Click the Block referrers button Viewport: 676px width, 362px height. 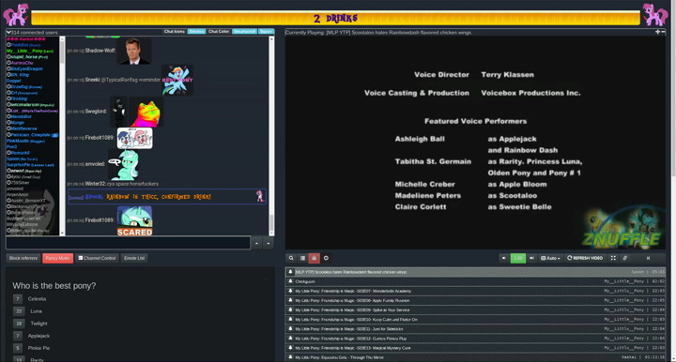click(23, 258)
